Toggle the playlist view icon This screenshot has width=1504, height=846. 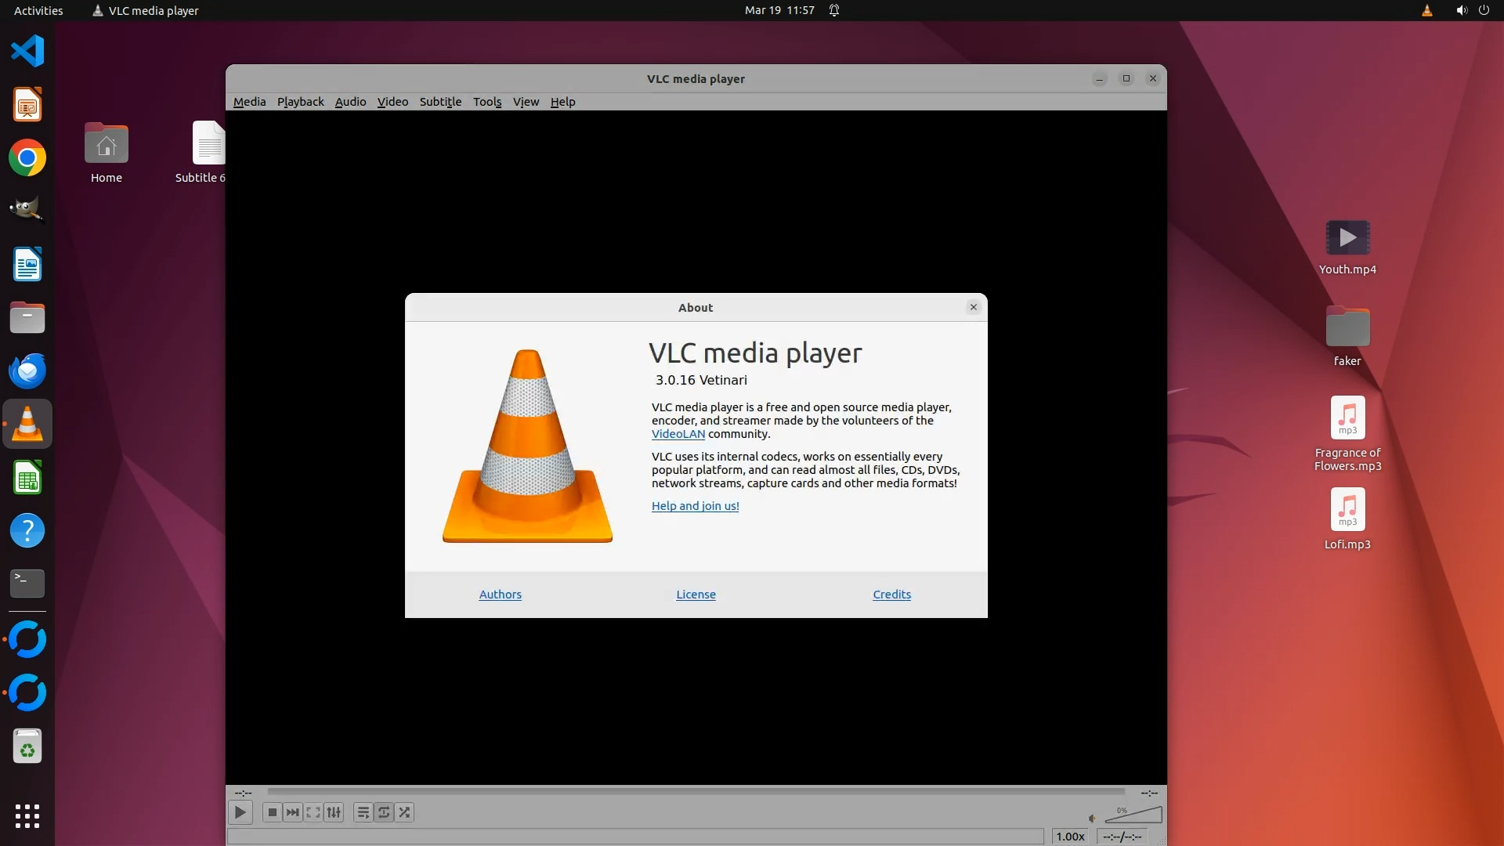pyautogui.click(x=363, y=812)
